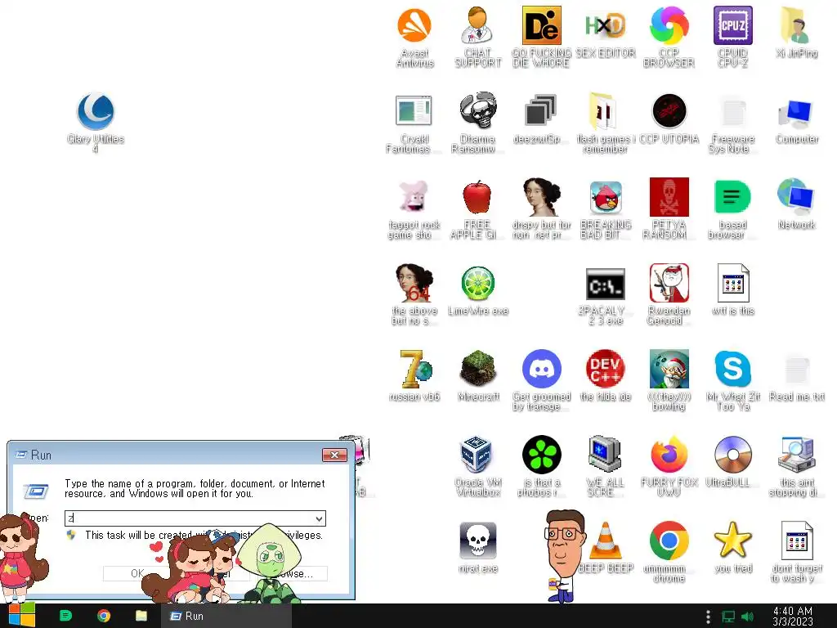Open the green clover is that a phobos icon
Image resolution: width=837 pixels, height=628 pixels.
(541, 455)
